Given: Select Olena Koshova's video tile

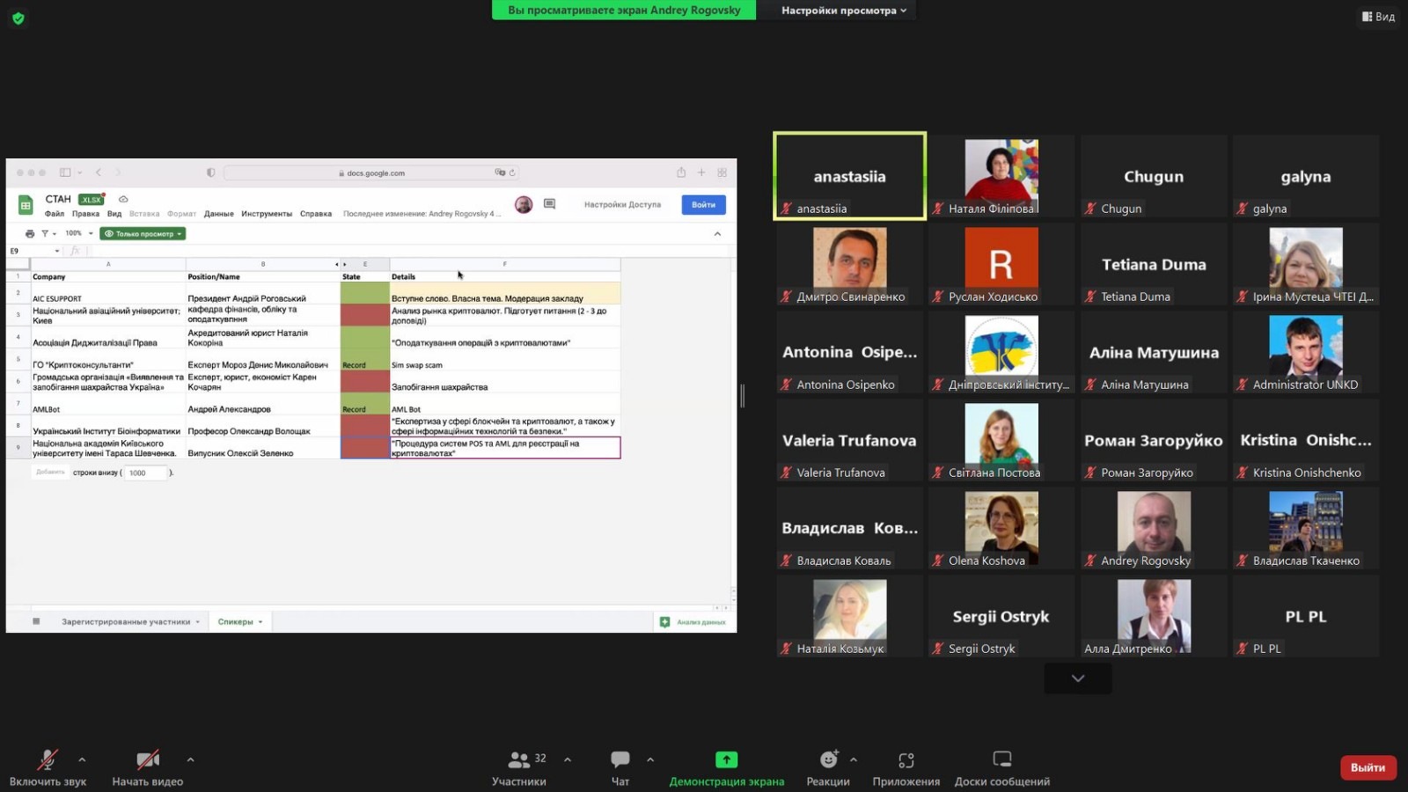Looking at the screenshot, I should (1001, 528).
